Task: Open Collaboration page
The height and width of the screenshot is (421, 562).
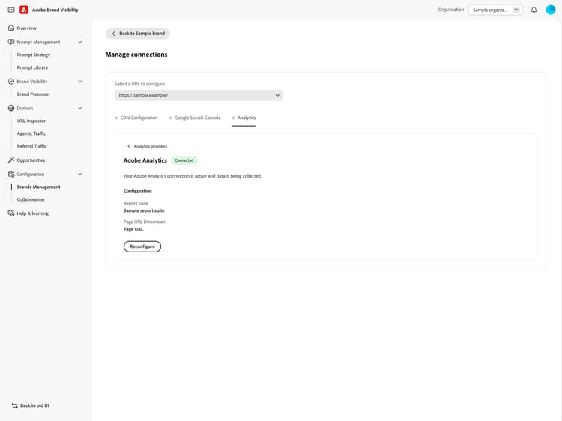Action: [31, 199]
